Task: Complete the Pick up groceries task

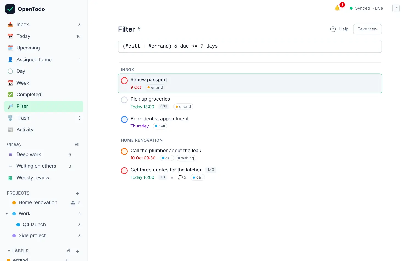Action: point(124,100)
